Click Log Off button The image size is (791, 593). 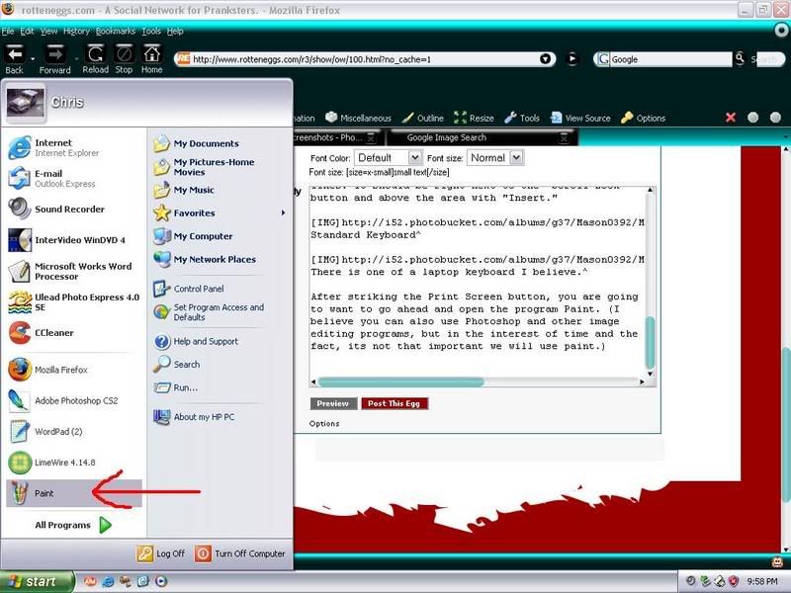click(161, 553)
